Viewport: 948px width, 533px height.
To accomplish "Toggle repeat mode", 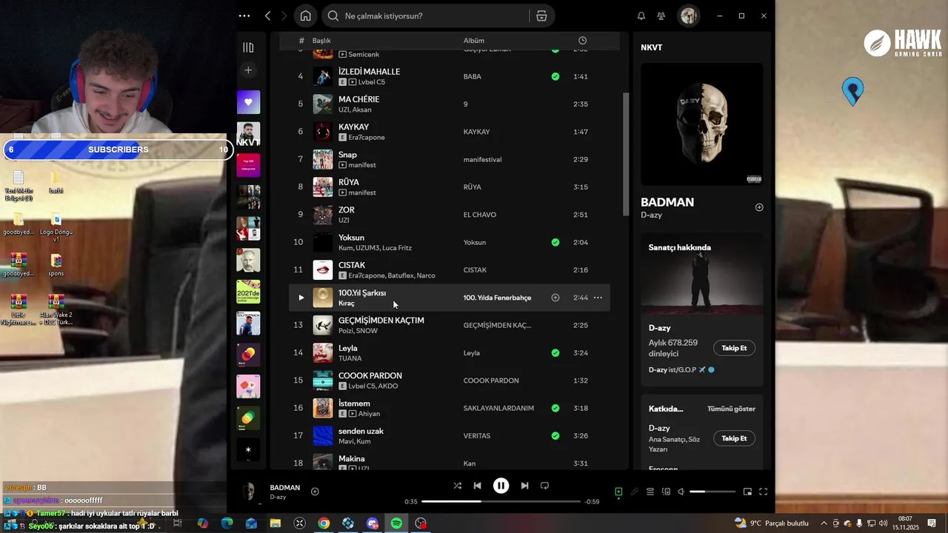I will [544, 486].
